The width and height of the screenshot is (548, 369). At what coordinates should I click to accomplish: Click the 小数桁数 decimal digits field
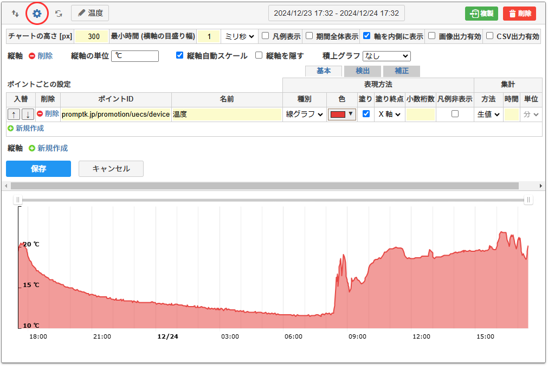pos(421,114)
